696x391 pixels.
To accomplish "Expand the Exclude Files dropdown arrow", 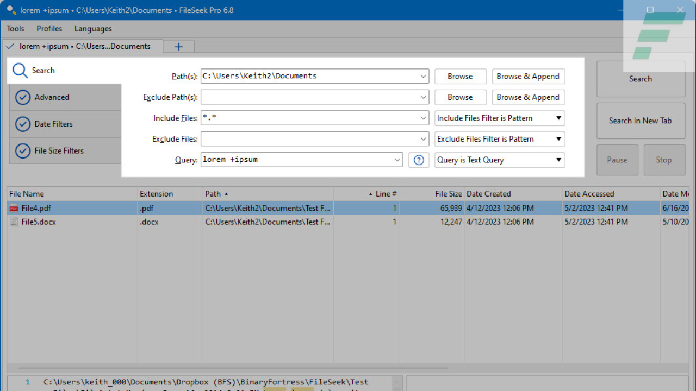I will [x=423, y=139].
